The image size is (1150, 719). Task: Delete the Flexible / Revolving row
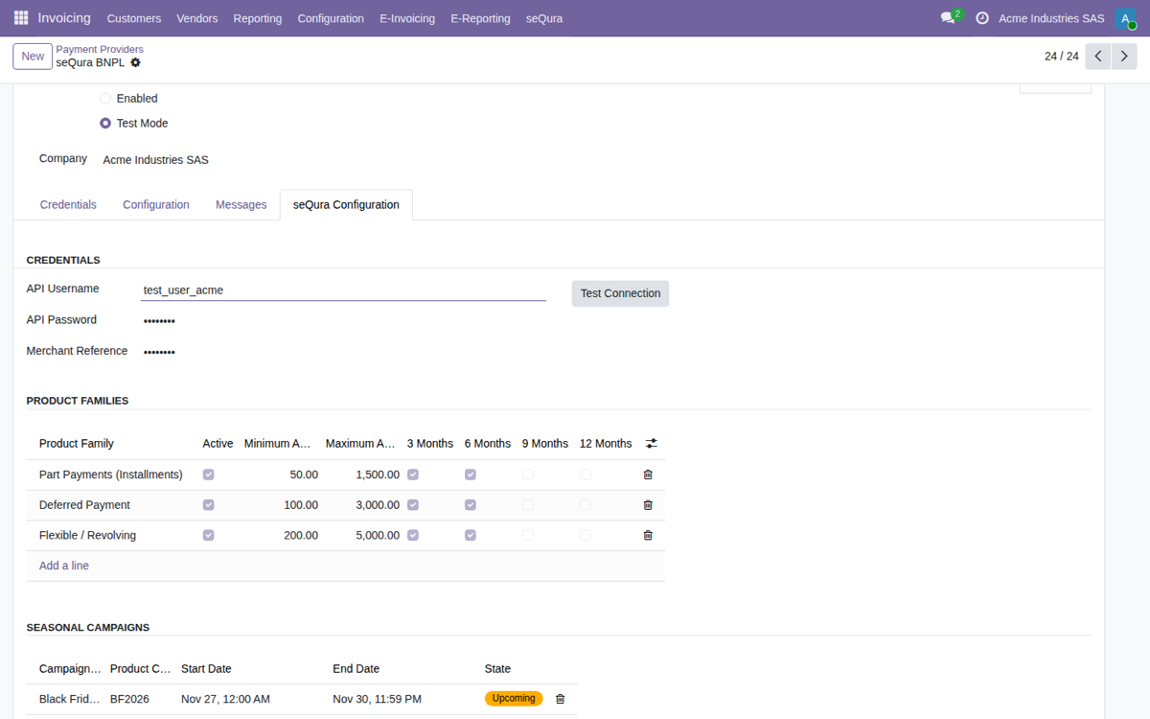(648, 536)
